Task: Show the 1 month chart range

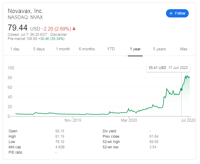Action: 63,49
